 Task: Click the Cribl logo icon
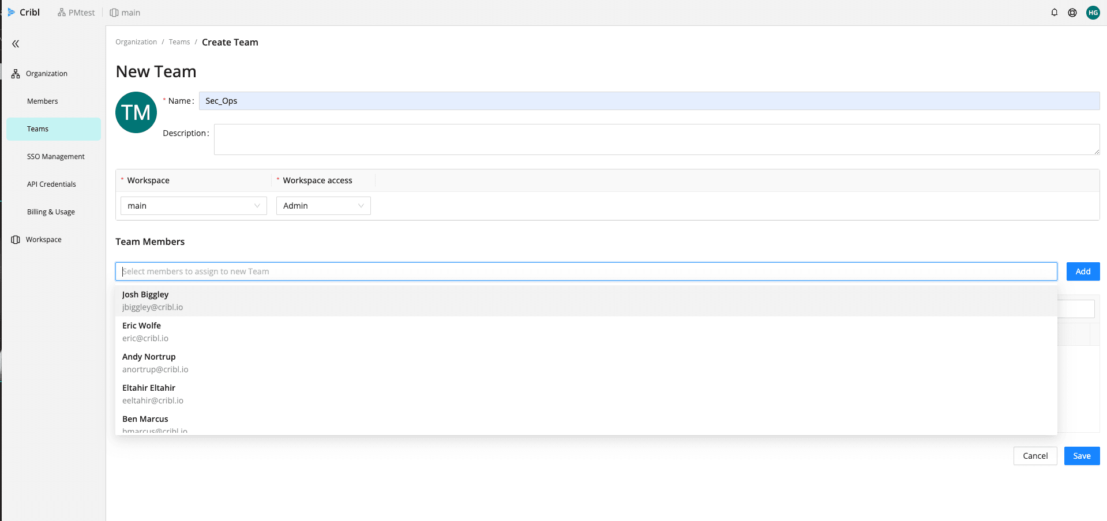(x=11, y=12)
